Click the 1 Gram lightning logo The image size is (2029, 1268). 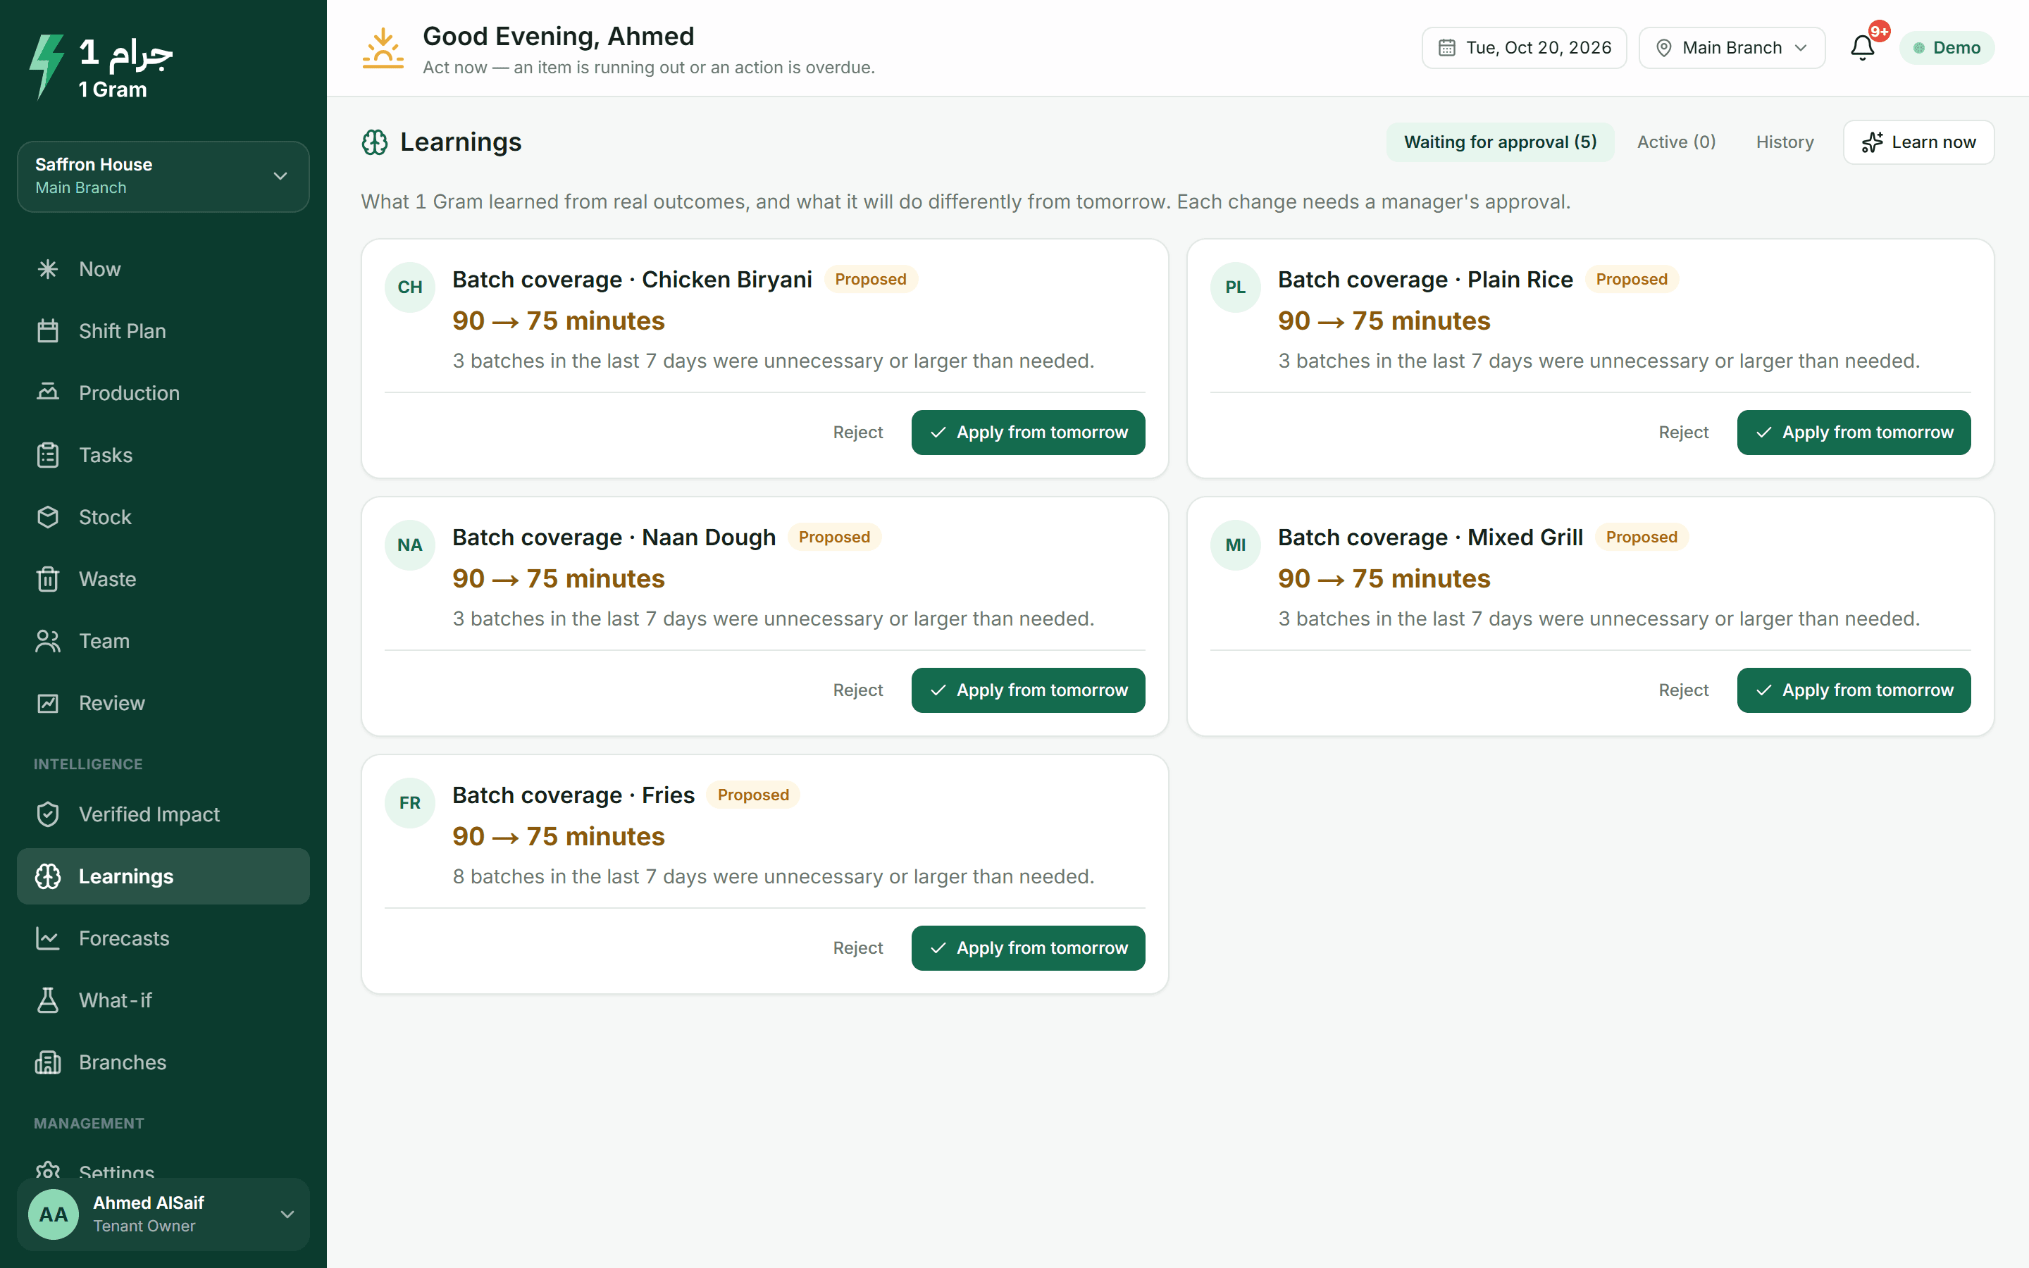46,67
